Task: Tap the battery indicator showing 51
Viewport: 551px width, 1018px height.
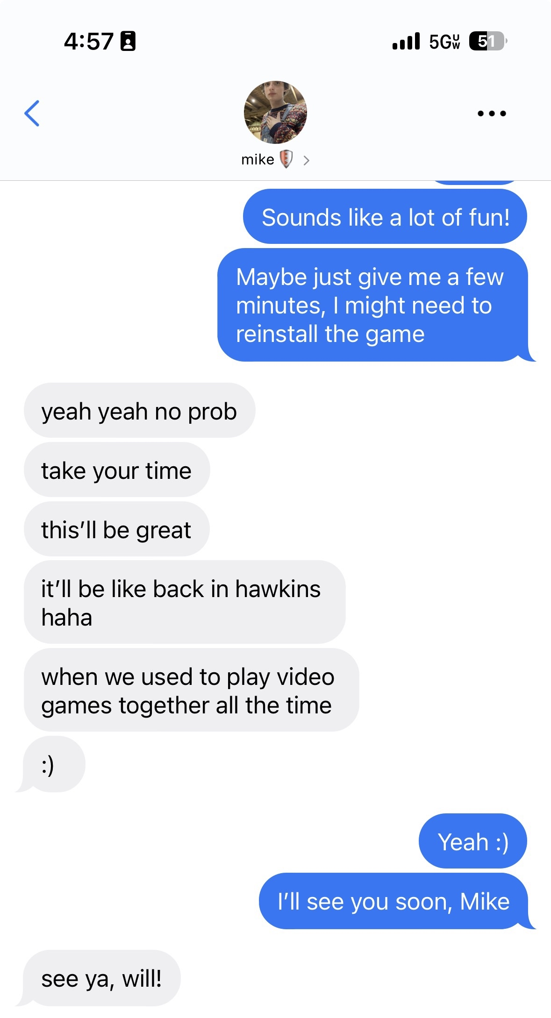Action: click(488, 41)
